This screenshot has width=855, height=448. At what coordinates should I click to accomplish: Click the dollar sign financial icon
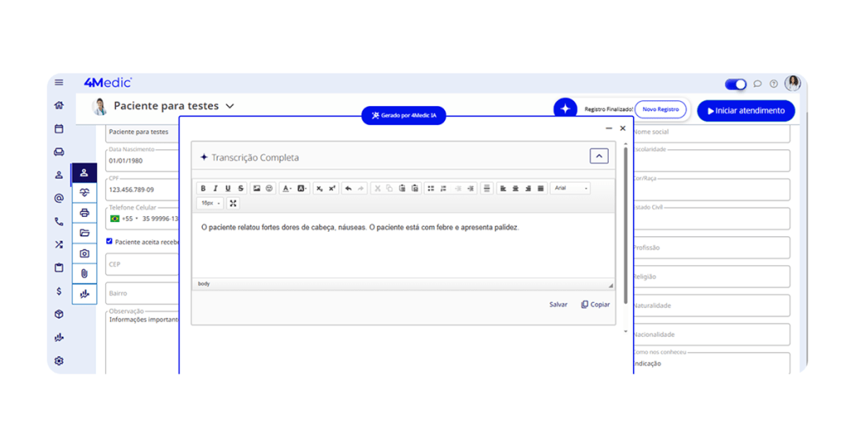click(58, 291)
